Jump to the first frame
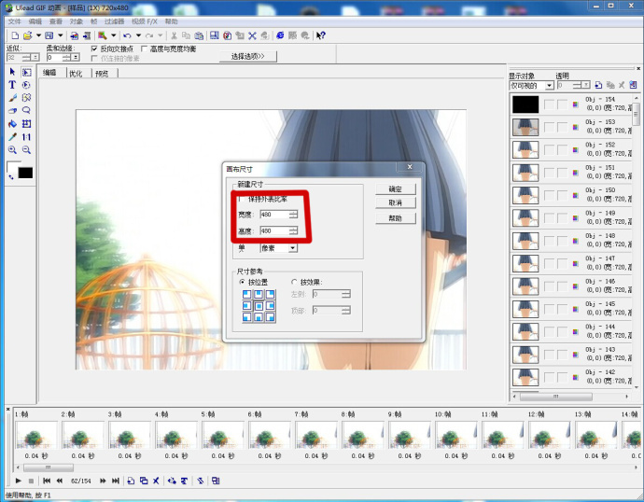Screen dimensions: 644x502 click(x=47, y=481)
